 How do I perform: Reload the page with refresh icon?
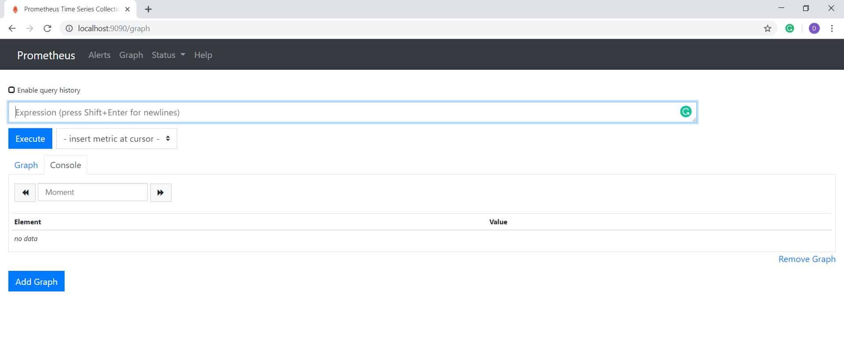pos(47,29)
